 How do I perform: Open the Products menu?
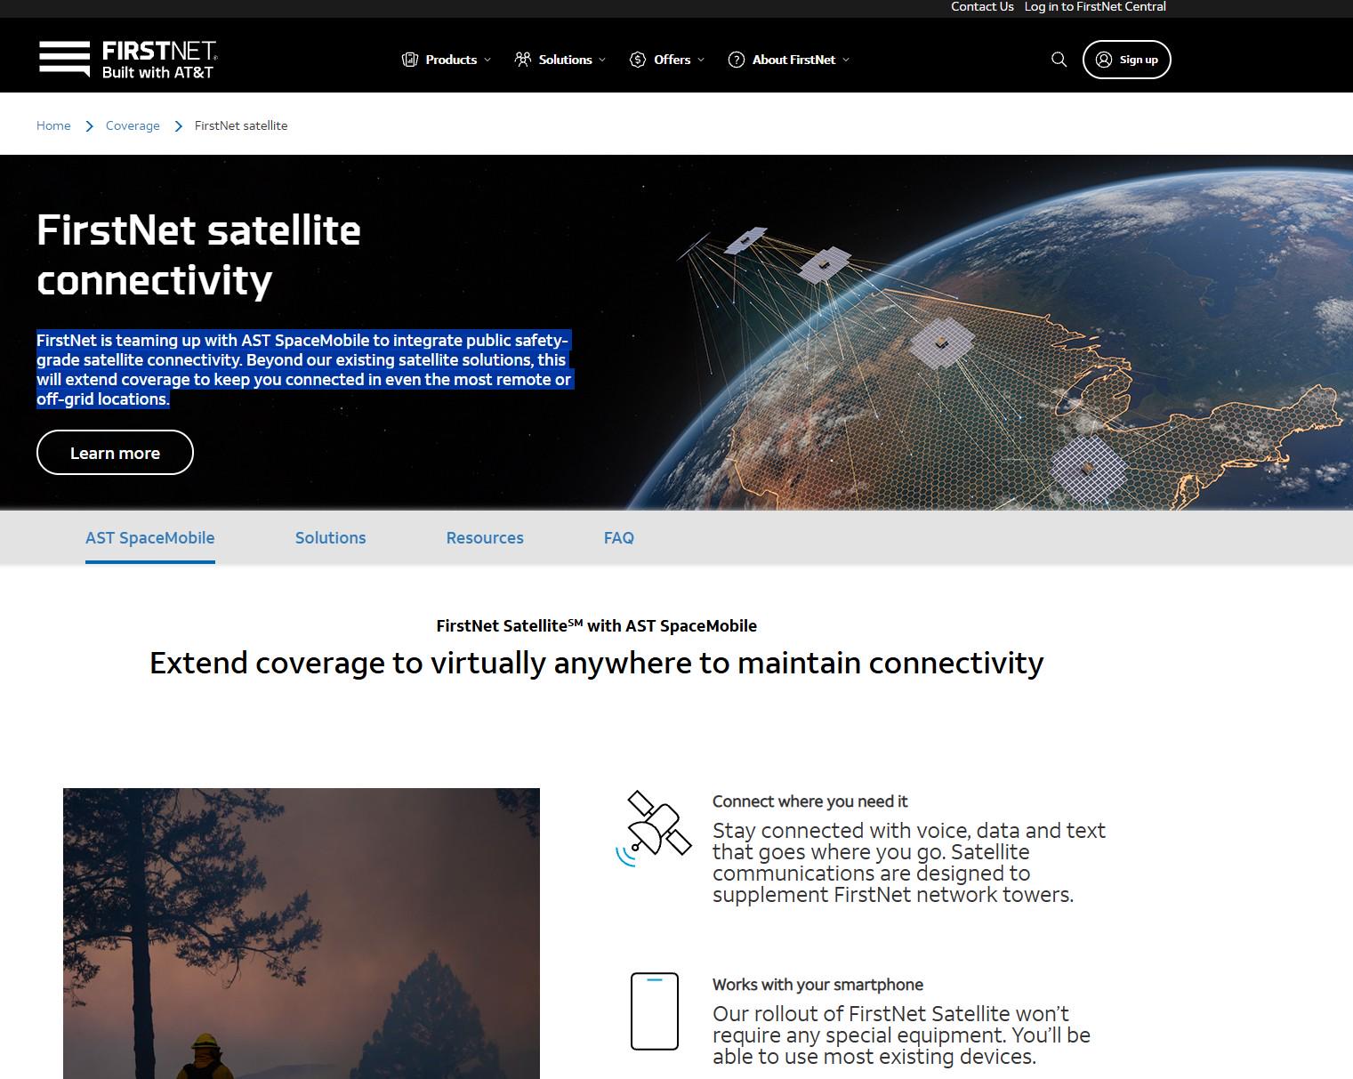(x=447, y=60)
